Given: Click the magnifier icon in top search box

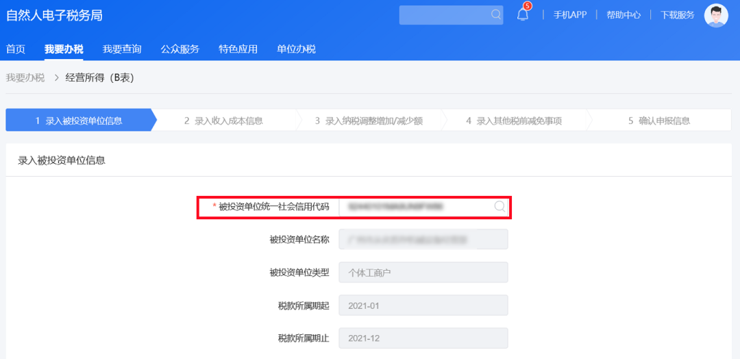Looking at the screenshot, I should click(495, 14).
